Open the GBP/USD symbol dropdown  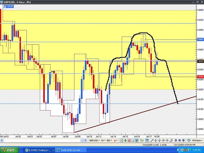[x=94, y=140]
